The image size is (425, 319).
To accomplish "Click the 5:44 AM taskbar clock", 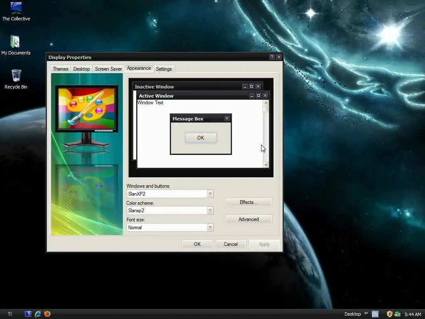I will (413, 314).
